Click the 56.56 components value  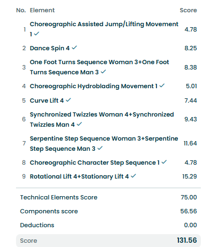pyautogui.click(x=189, y=211)
